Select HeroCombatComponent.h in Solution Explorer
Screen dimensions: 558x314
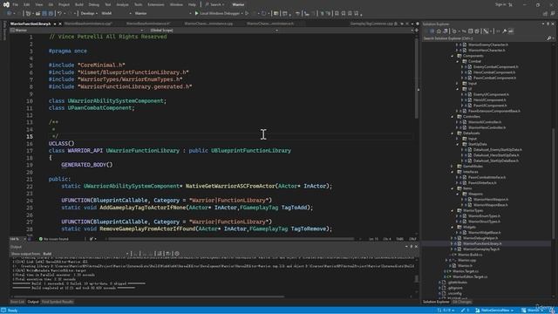point(494,72)
